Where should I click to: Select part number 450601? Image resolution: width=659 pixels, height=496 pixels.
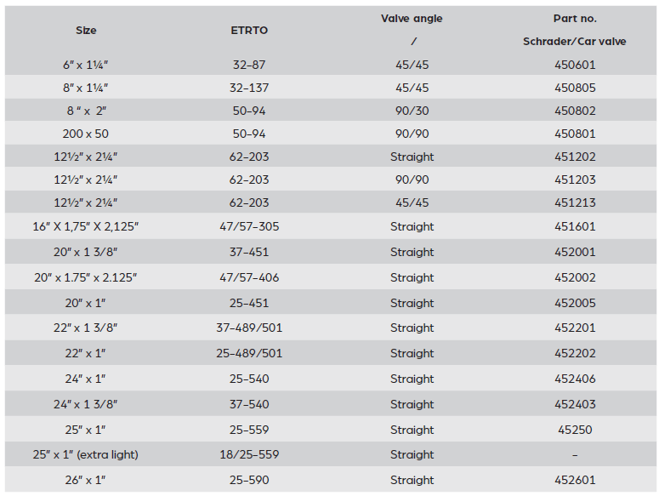tap(575, 65)
